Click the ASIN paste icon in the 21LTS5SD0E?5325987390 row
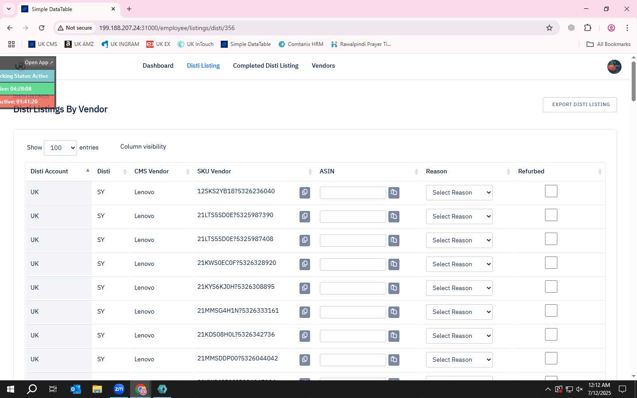 tap(394, 216)
